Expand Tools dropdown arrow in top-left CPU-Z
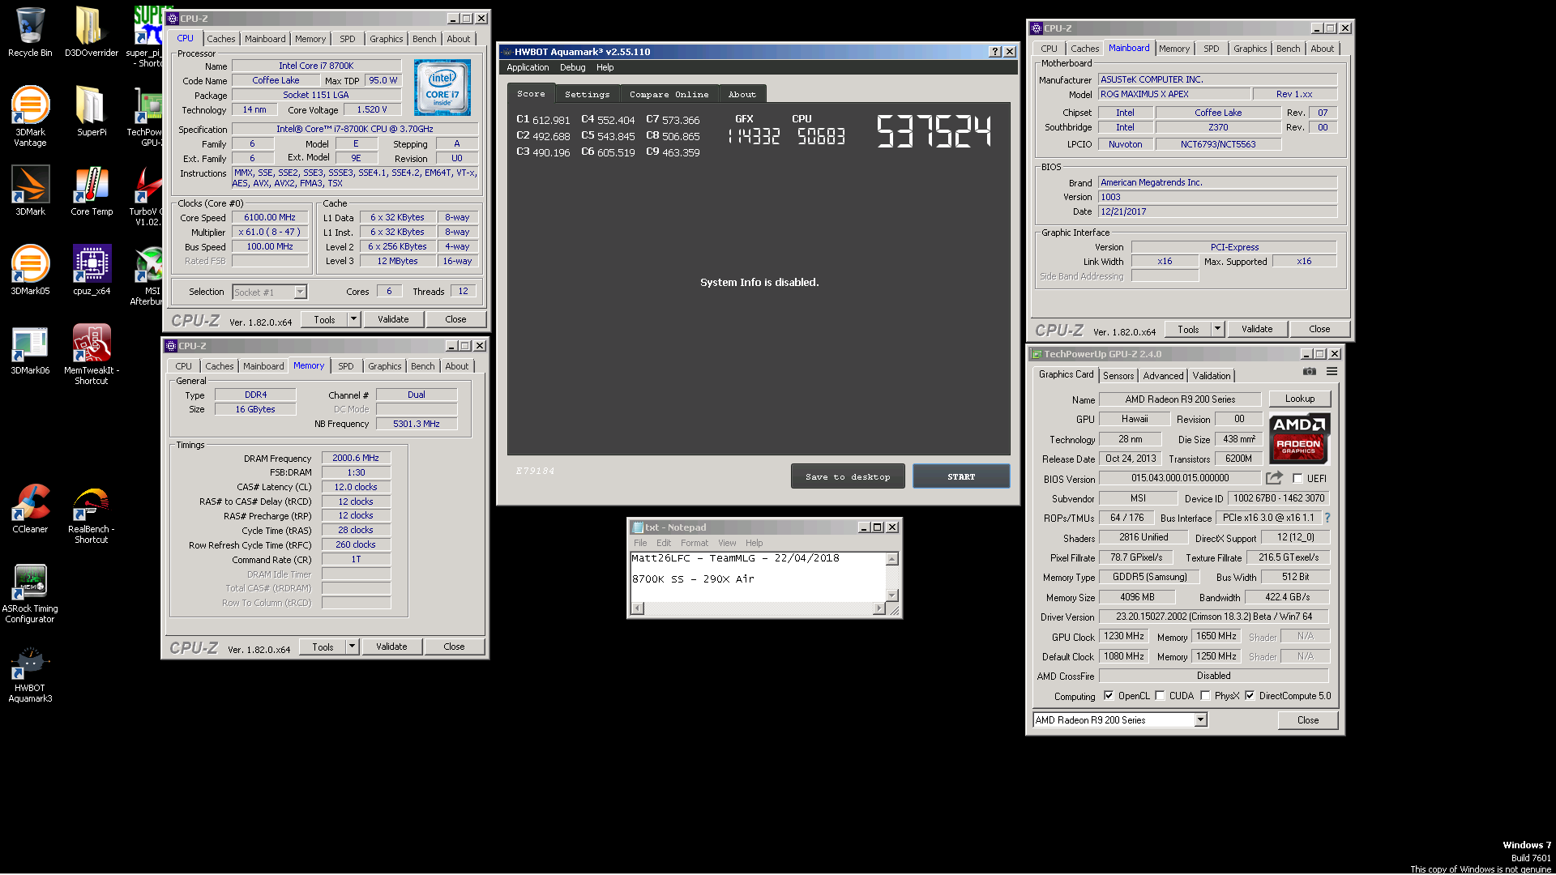The image size is (1556, 875). pyautogui.click(x=353, y=319)
